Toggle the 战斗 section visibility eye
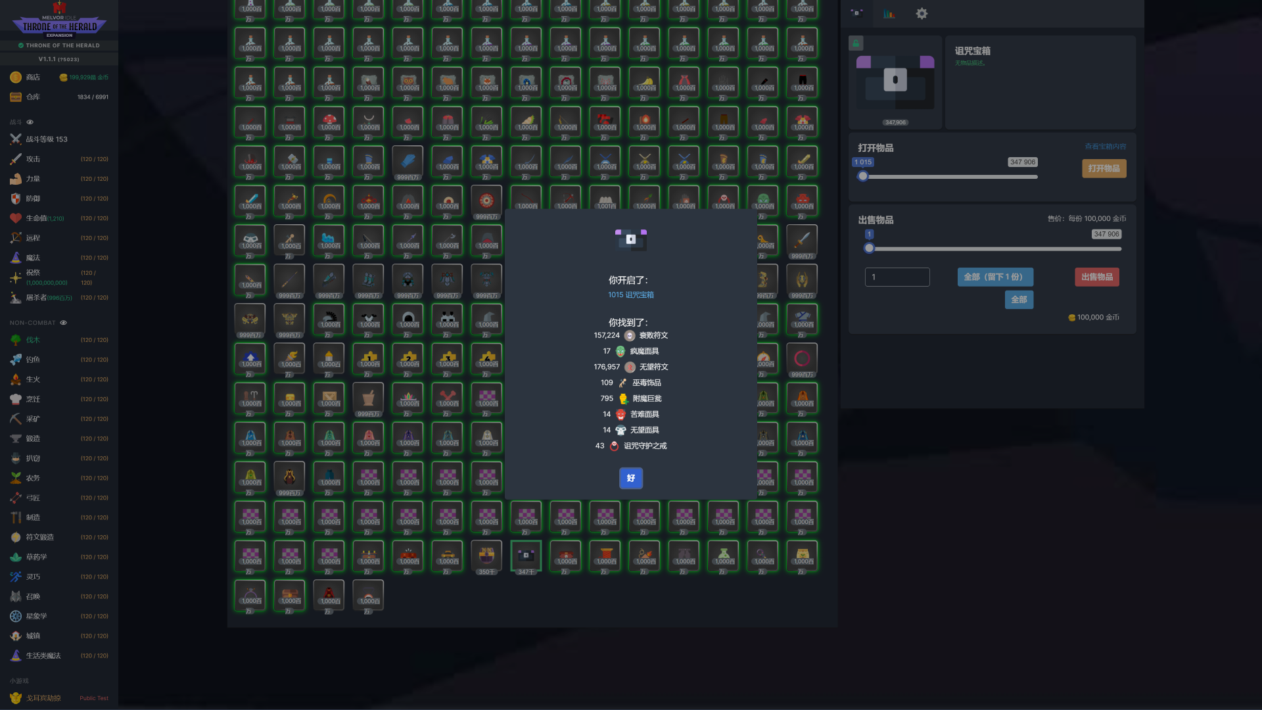 [30, 122]
